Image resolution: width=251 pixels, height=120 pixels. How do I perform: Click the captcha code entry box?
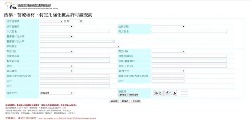(184, 93)
